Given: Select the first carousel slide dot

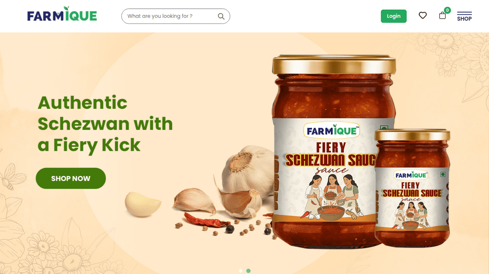Looking at the screenshot, I should tap(240, 271).
